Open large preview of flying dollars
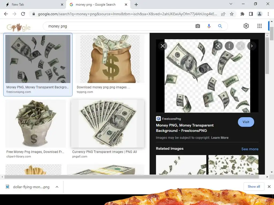The height and width of the screenshot is (205, 274). (207, 76)
